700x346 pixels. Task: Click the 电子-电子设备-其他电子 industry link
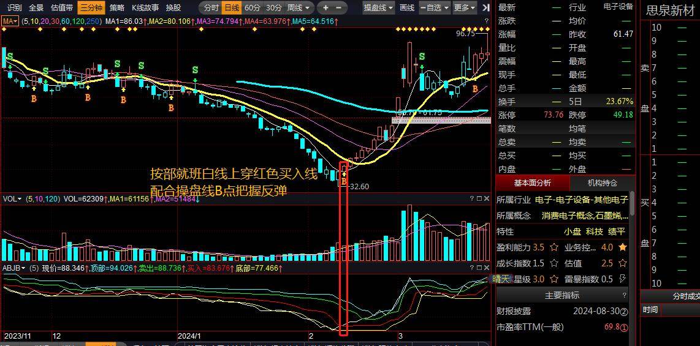pyautogui.click(x=581, y=199)
